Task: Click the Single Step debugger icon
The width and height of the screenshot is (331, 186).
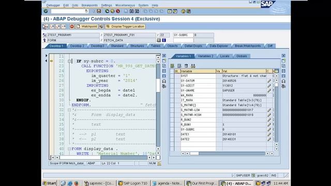Action: [x=46, y=26]
